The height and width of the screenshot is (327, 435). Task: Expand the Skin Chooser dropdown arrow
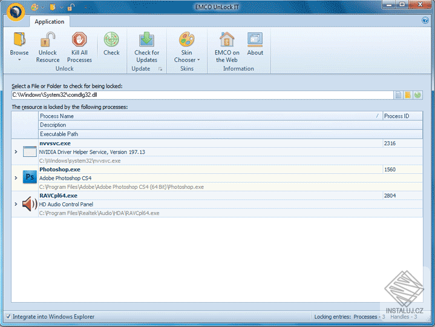(198, 60)
